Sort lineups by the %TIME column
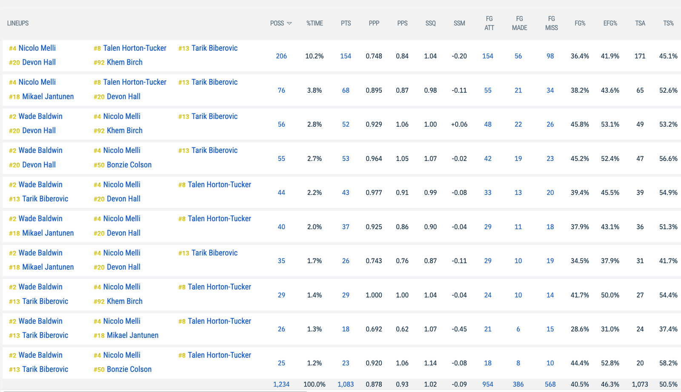681x392 pixels. tap(315, 23)
